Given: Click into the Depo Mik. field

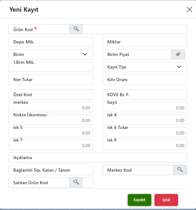Looking at the screenshot, I should [x=51, y=42].
